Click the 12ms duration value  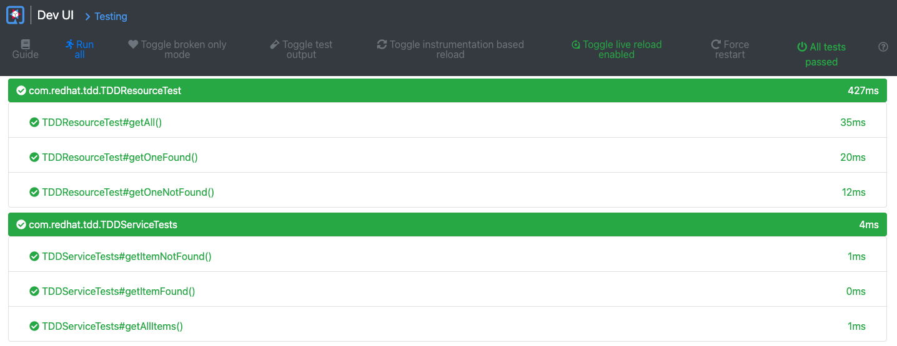pos(854,192)
